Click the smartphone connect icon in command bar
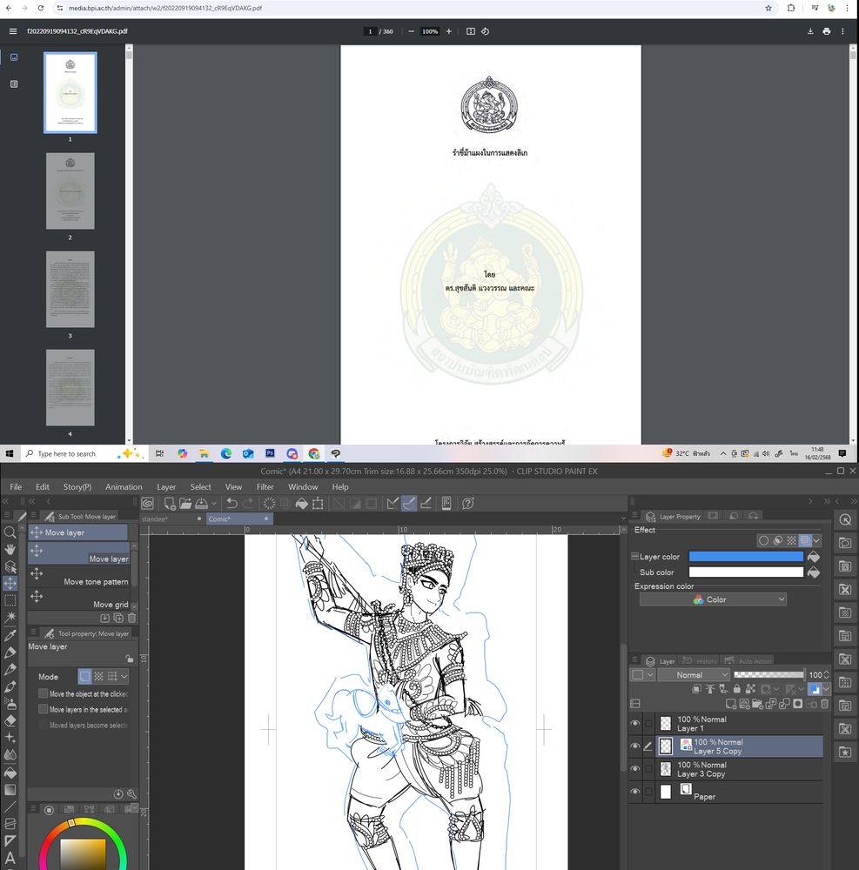The image size is (859, 870). pyautogui.click(x=446, y=503)
